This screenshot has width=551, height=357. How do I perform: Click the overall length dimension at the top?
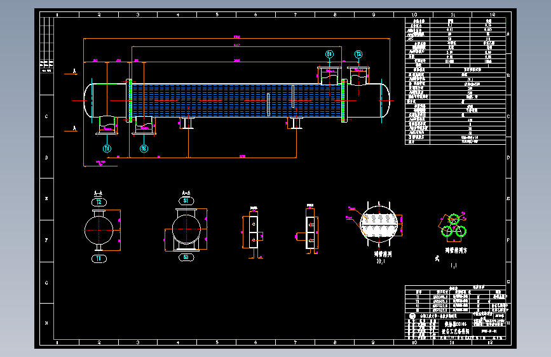(x=236, y=37)
